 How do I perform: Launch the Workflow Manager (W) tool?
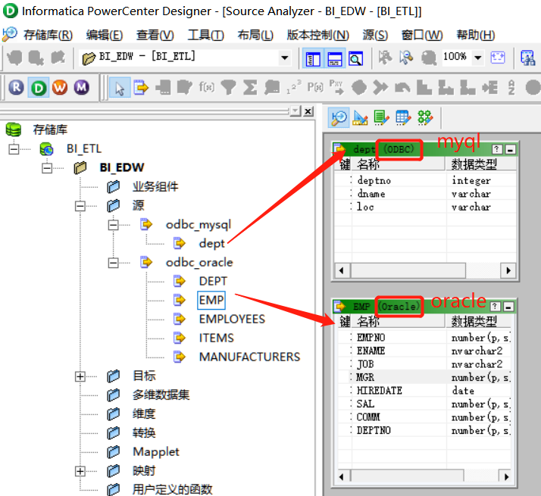[60, 88]
